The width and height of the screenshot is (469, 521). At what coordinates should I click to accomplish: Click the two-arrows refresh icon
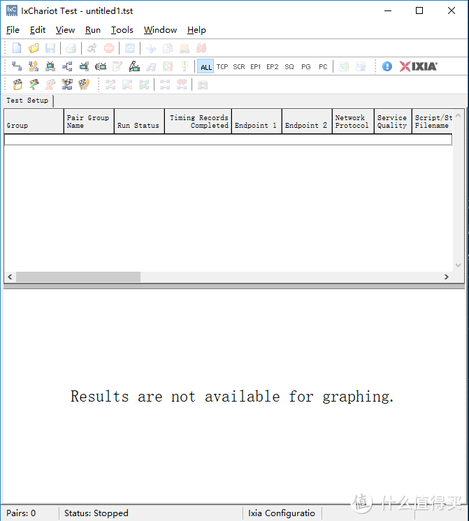click(130, 48)
